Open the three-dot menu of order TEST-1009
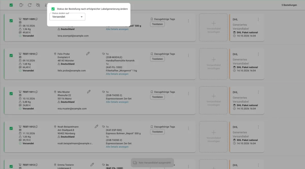Image resolution: width=305 pixels, height=169 pixels. (188, 21)
